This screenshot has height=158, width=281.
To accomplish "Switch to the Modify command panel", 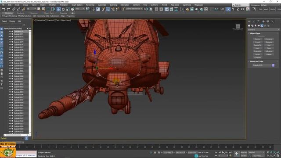I will click(x=254, y=22).
